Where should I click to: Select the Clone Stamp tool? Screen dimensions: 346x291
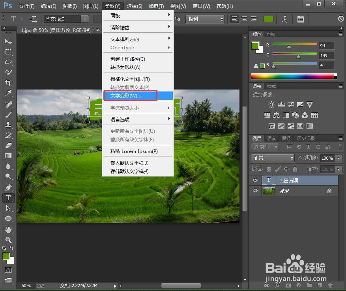(x=8, y=125)
